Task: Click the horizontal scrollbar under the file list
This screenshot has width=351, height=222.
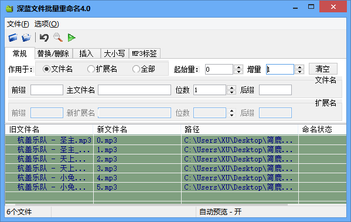Action: click(151, 205)
